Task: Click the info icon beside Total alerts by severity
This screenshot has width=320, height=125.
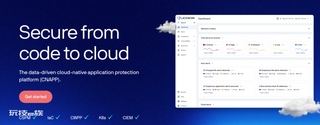Action: tap(222, 38)
